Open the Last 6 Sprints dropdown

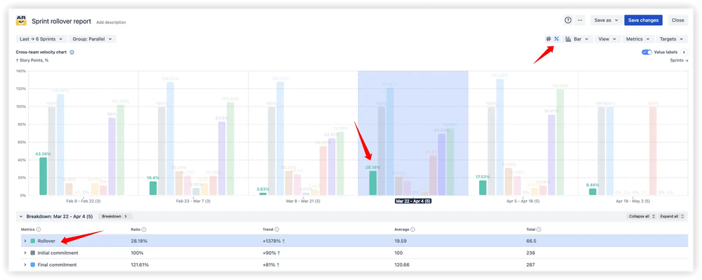click(x=41, y=39)
